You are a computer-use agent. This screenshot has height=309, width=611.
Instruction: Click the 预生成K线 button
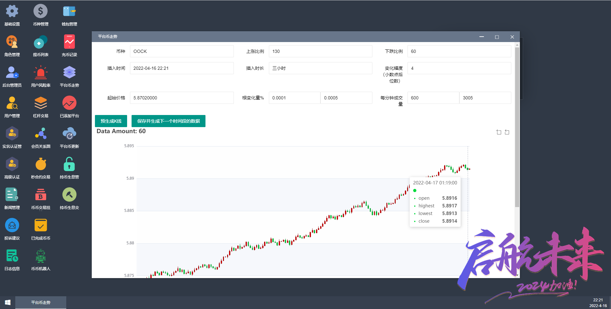pos(111,121)
